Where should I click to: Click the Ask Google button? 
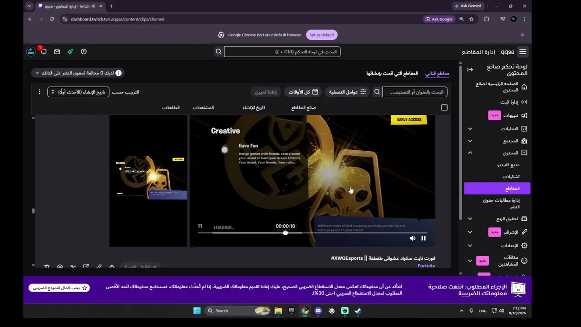pos(439,19)
